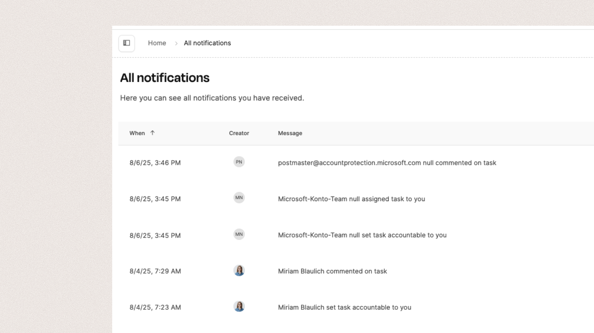Click the 8/6/25, 3:46 PM timestamp
Image resolution: width=594 pixels, height=333 pixels.
coord(155,163)
